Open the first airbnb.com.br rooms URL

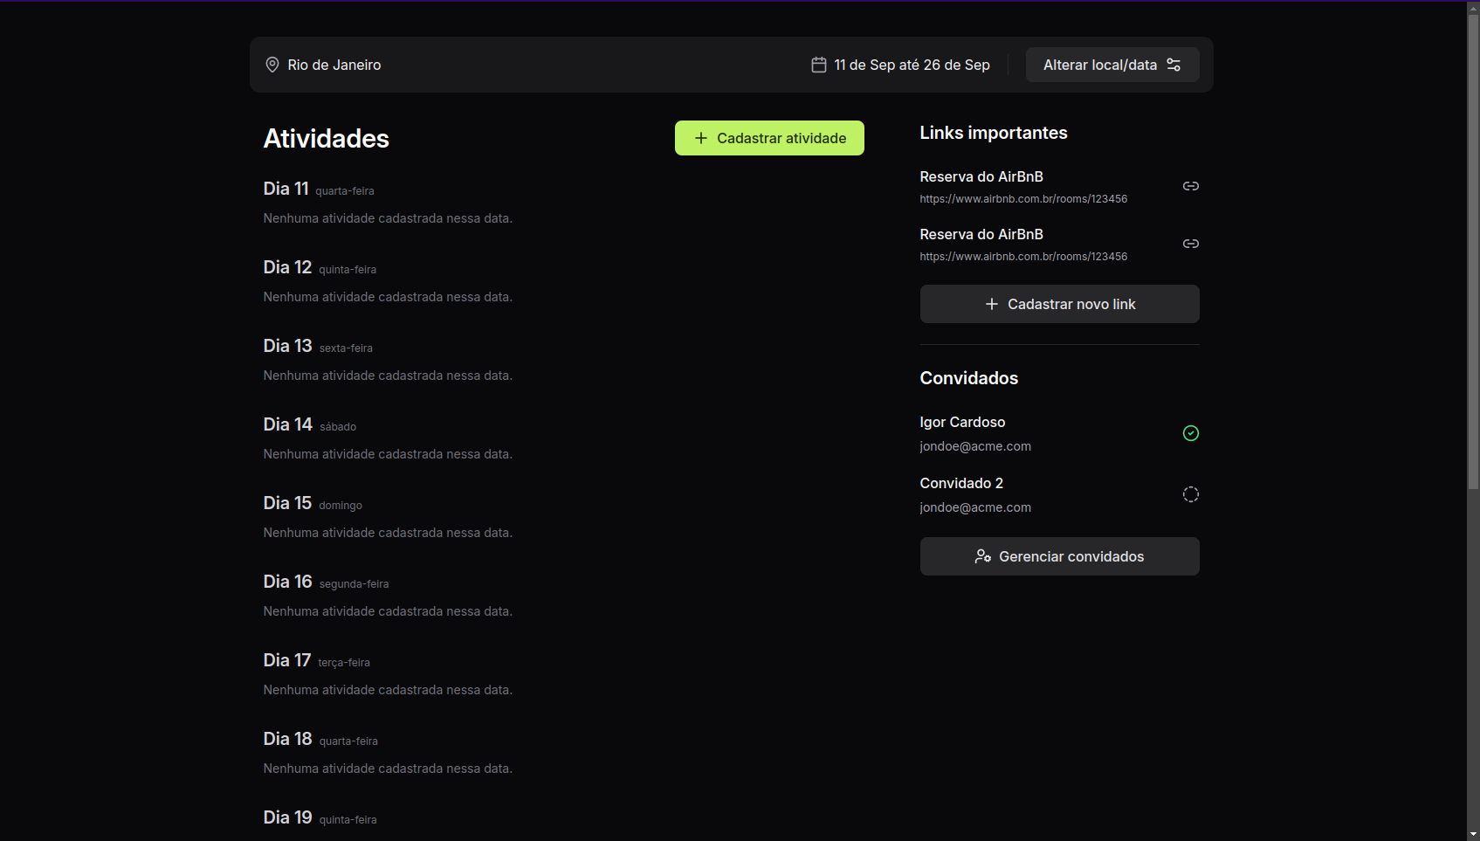coord(1023,199)
